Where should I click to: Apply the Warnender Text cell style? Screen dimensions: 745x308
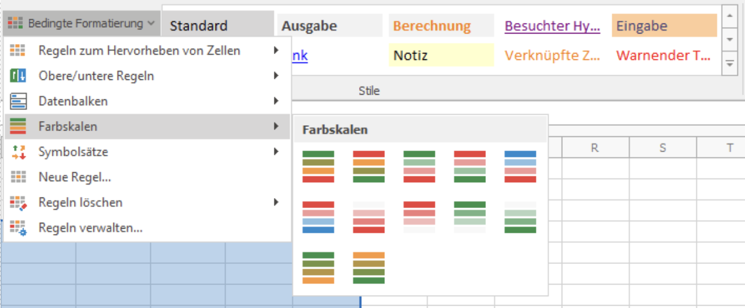[665, 55]
